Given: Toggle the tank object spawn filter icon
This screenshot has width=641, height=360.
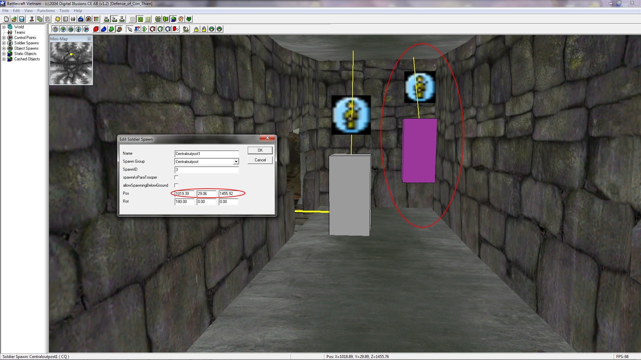Looking at the screenshot, I should coord(71,29).
